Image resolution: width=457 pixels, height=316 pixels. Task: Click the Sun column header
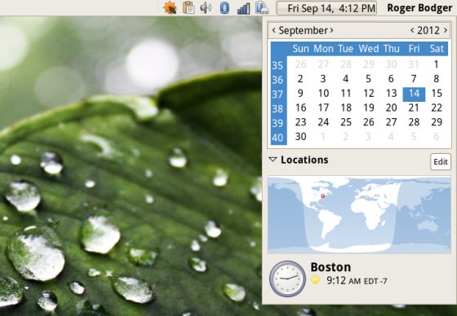click(x=300, y=49)
